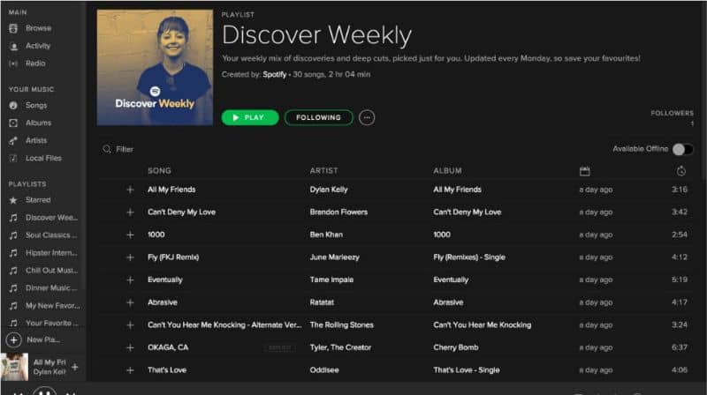Open Radio in the sidebar
The width and height of the screenshot is (707, 395).
click(35, 63)
